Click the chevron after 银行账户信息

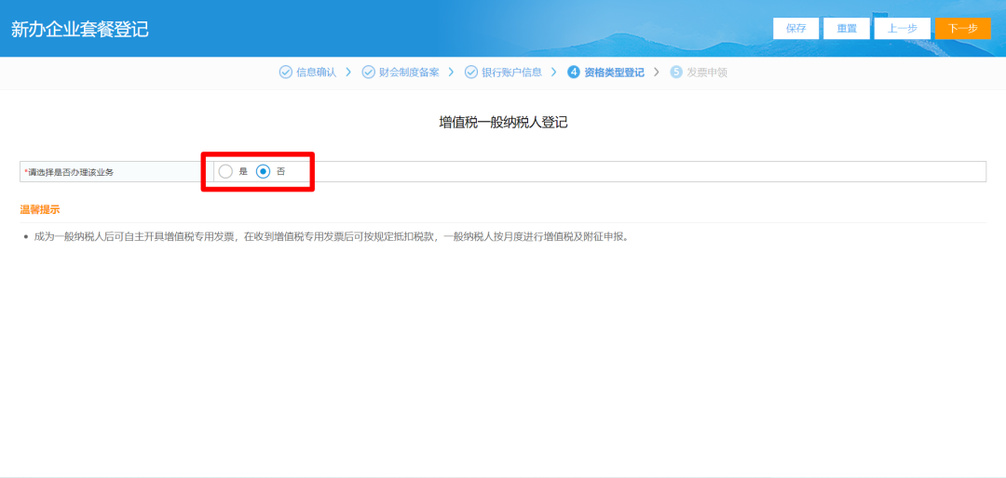coord(553,73)
